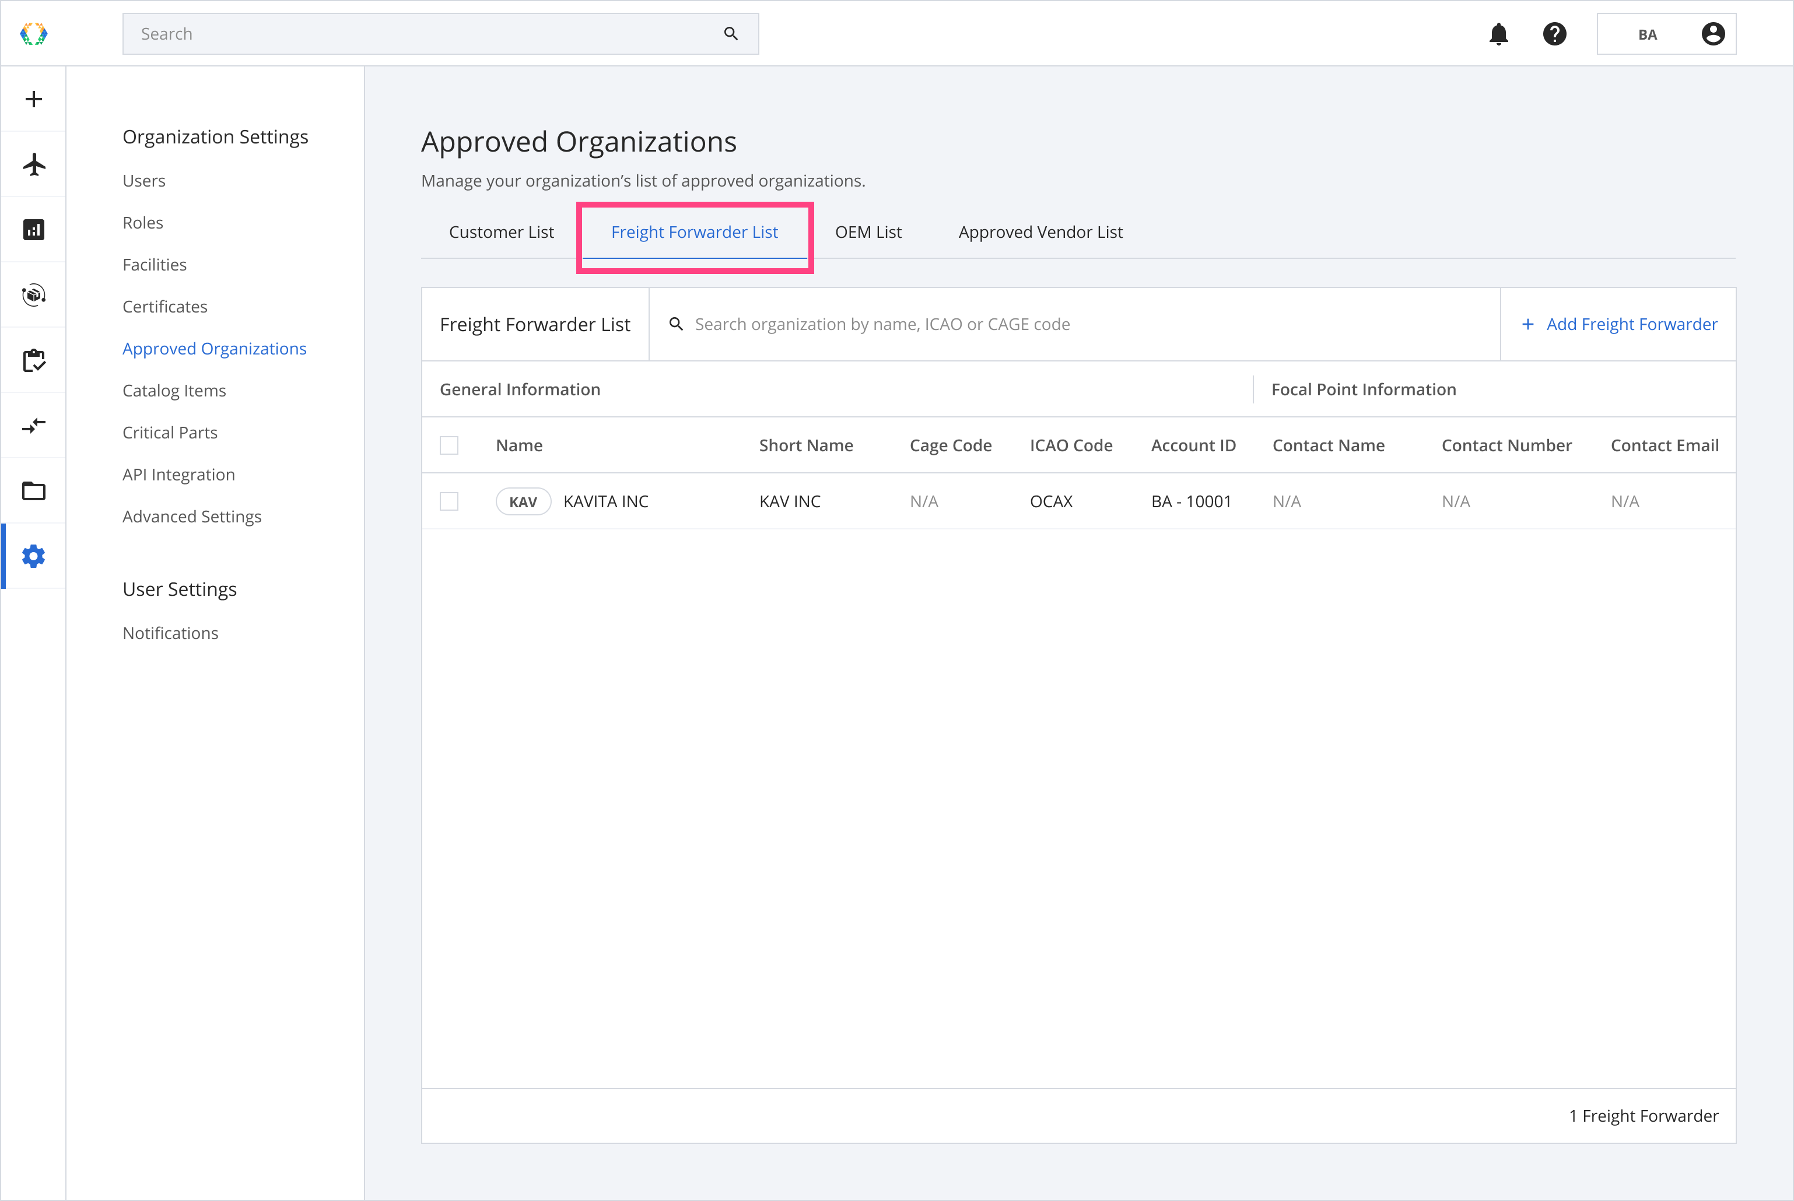
Task: Click the OCAX ICAO code cell
Action: [1050, 501]
